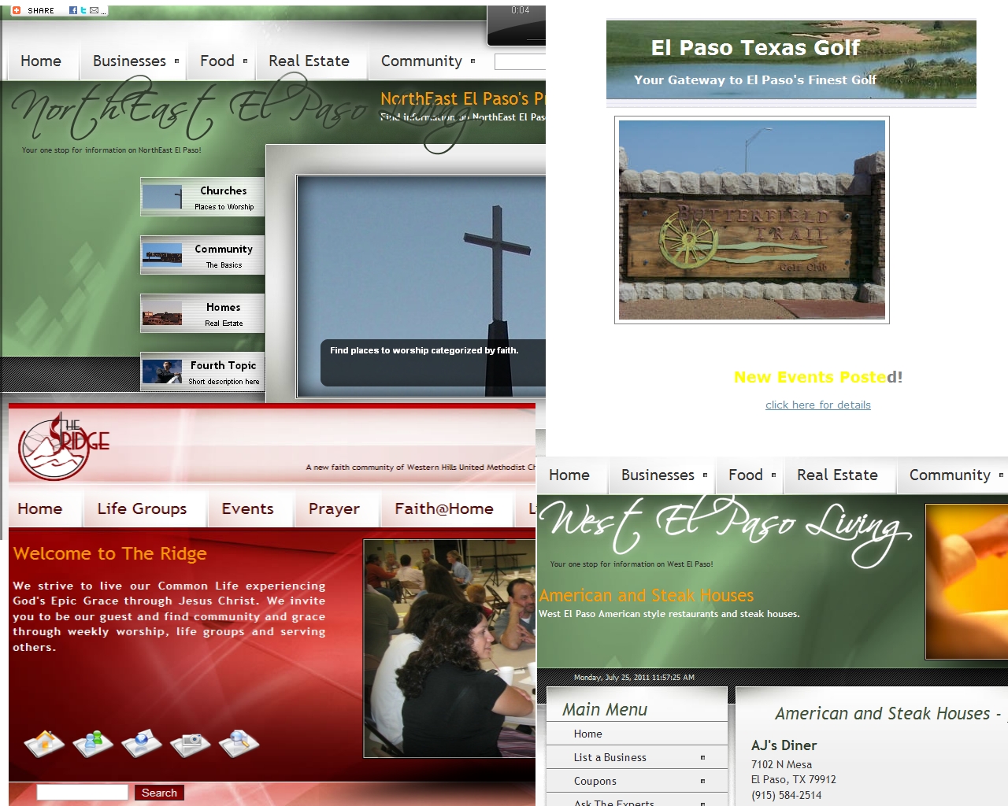This screenshot has height=806, width=1008.
Task: Share via the Facebook icon
Action: pos(73,10)
